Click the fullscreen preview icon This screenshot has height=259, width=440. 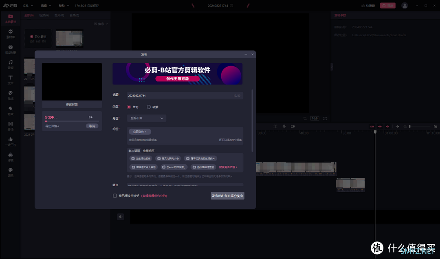click(x=325, y=119)
